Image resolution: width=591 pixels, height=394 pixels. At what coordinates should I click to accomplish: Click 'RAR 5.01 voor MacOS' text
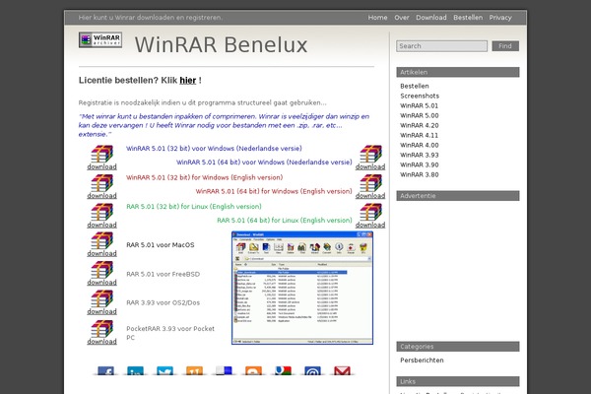(x=161, y=244)
